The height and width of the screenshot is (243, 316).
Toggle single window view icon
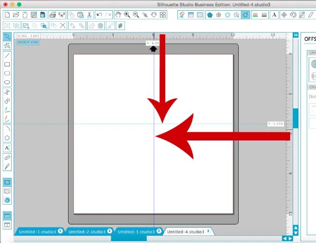7,216
